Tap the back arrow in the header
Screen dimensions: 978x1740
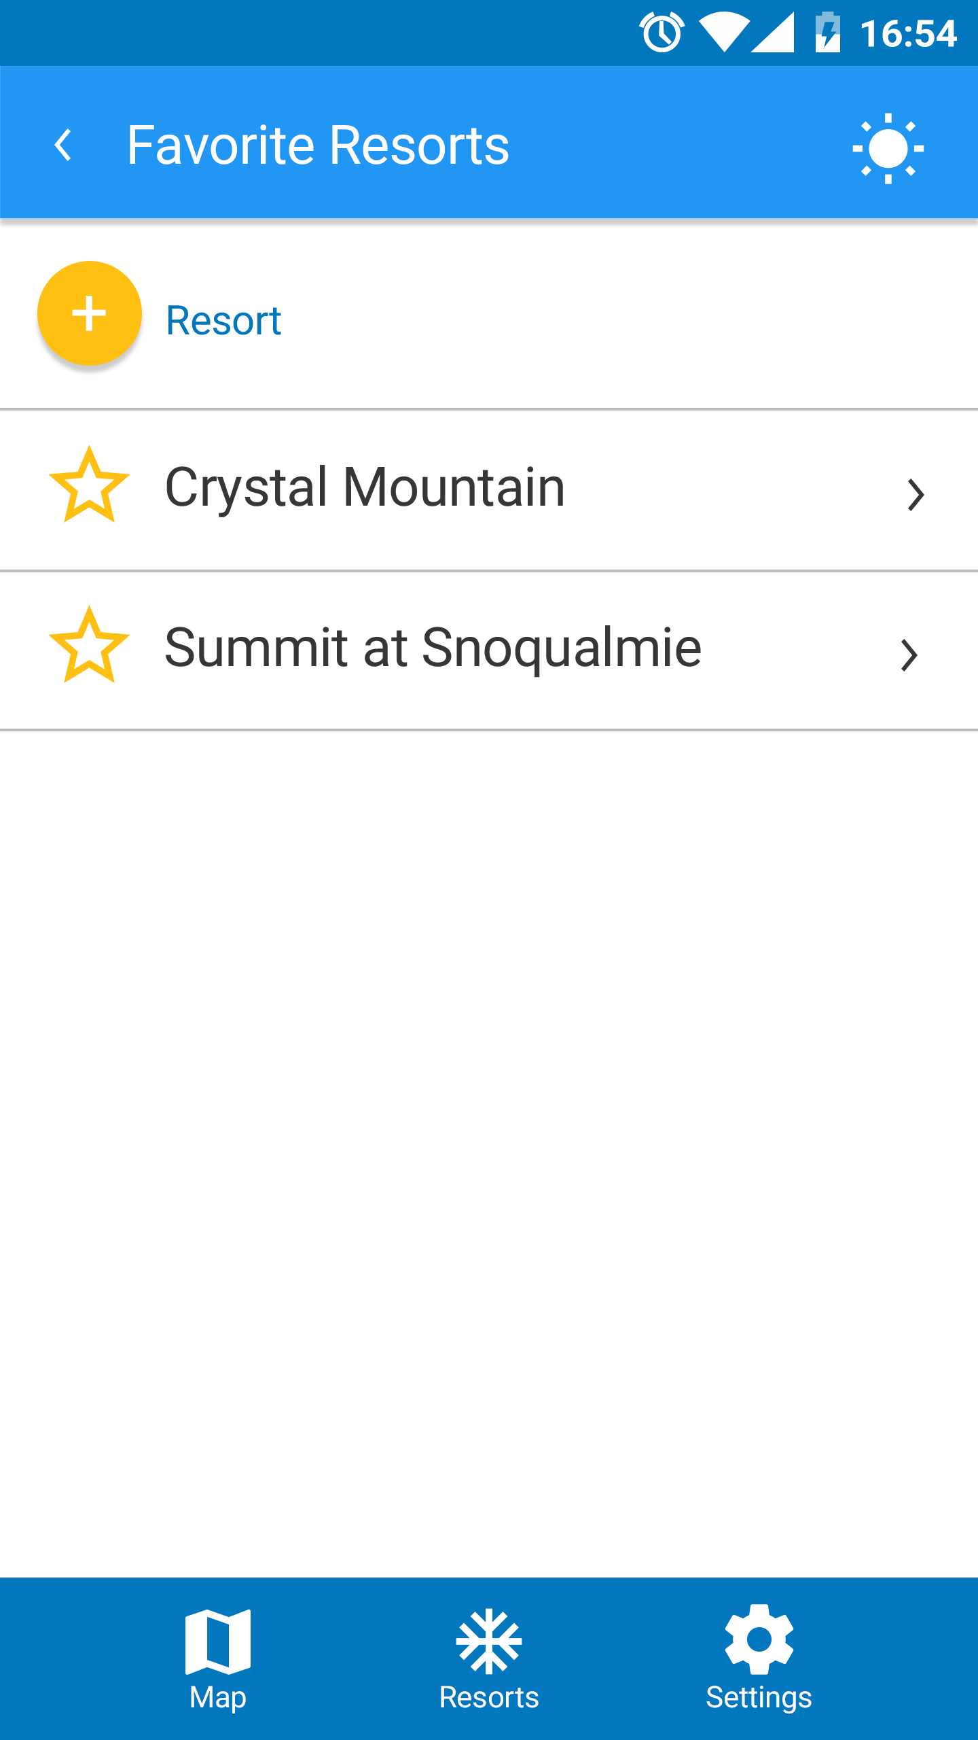(63, 145)
